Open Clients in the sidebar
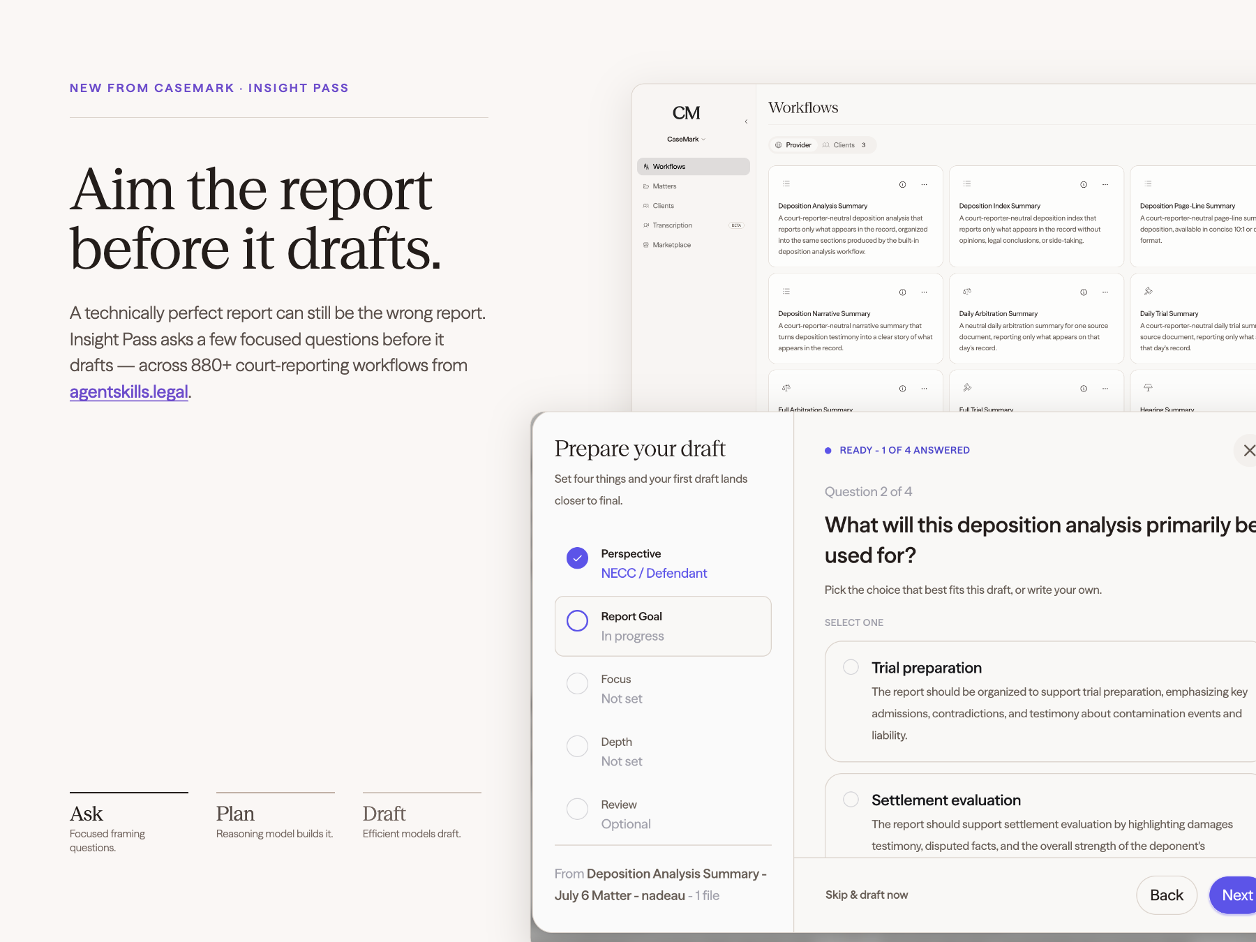 [693, 206]
